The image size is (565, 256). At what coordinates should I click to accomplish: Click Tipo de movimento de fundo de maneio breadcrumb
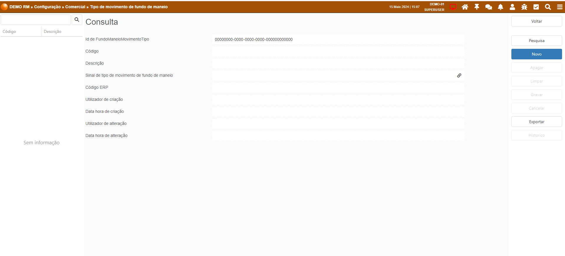[129, 7]
